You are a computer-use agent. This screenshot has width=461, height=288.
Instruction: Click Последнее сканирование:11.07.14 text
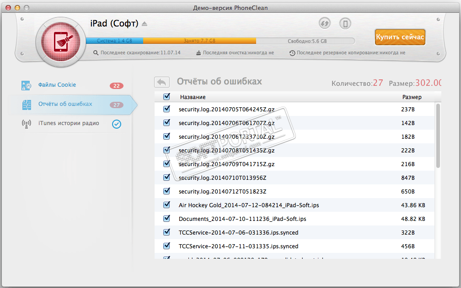click(x=140, y=53)
